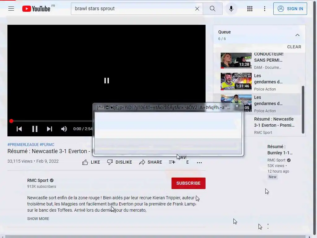Click the horizontal page scrollbar
The width and height of the screenshot is (317, 238).
coord(155,236)
